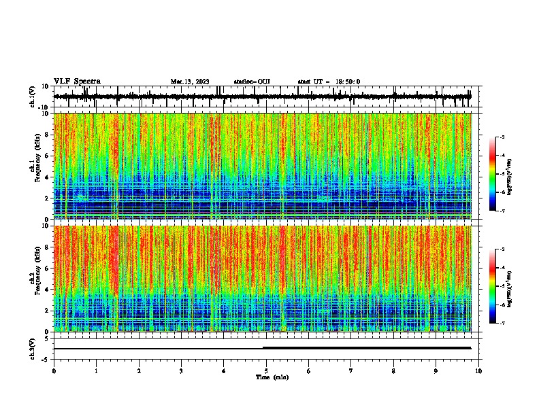Image resolution: width=539 pixels, height=416 pixels.
Task: Click the time axis tick label "1"
Action: [96, 371]
